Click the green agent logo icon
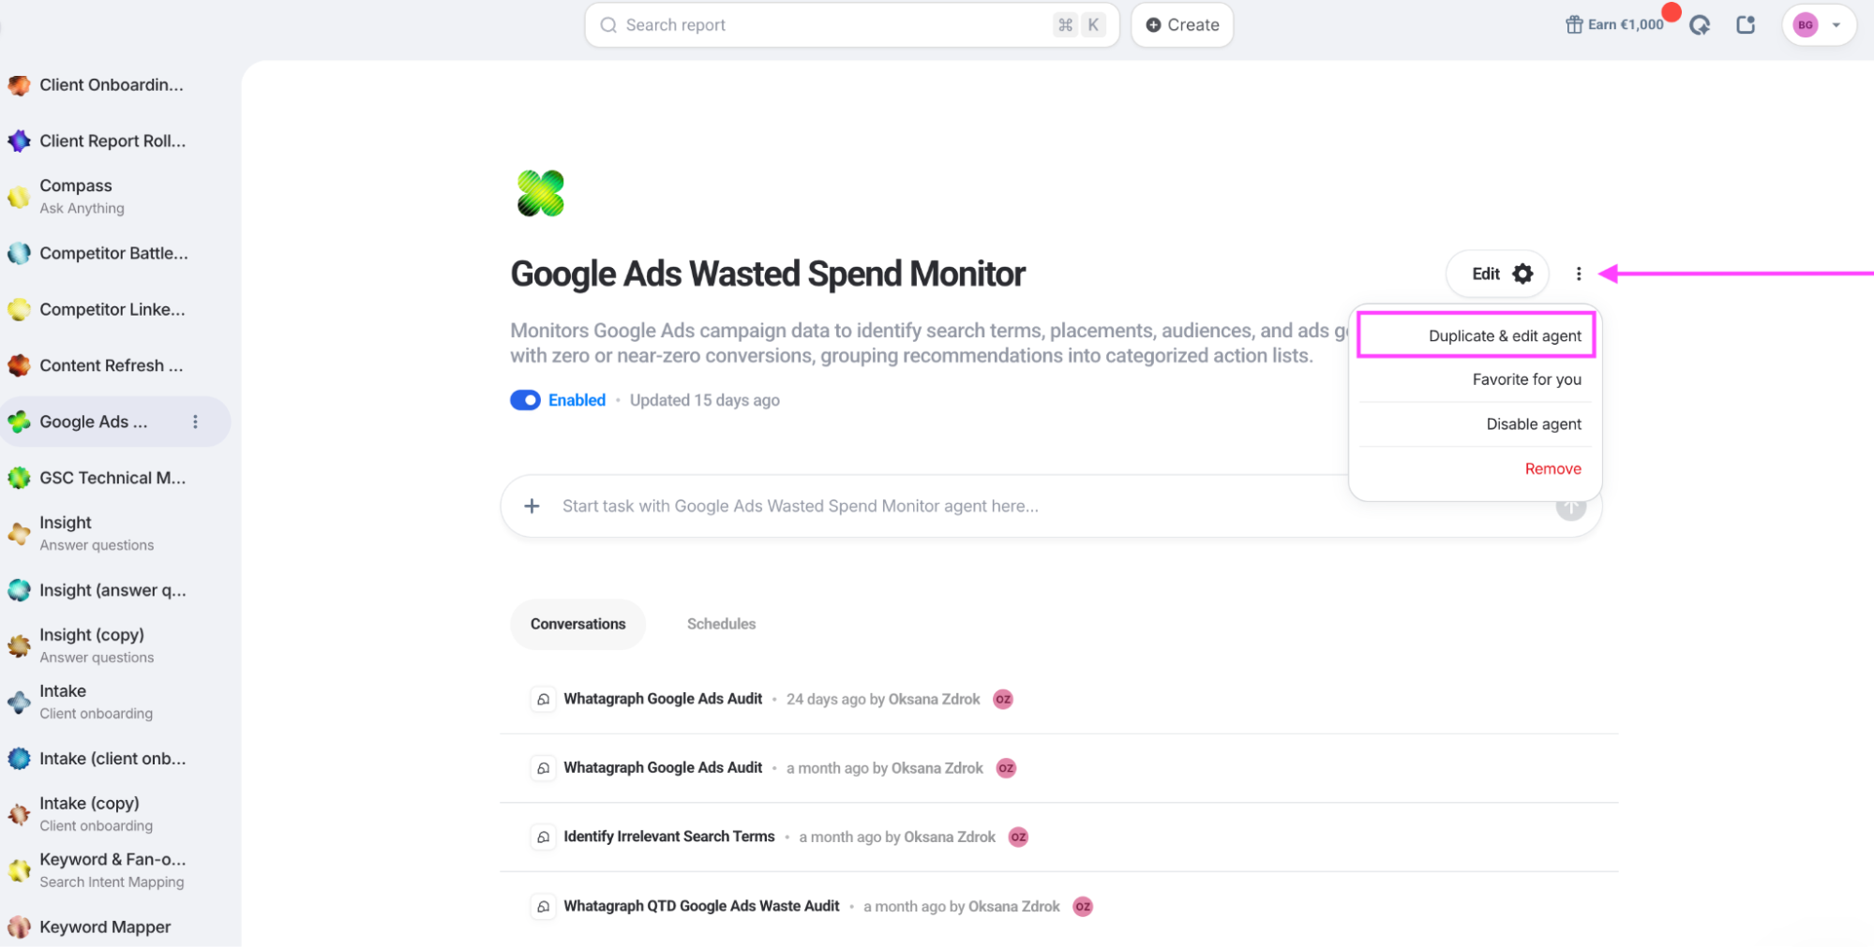The width and height of the screenshot is (1874, 948). [541, 193]
